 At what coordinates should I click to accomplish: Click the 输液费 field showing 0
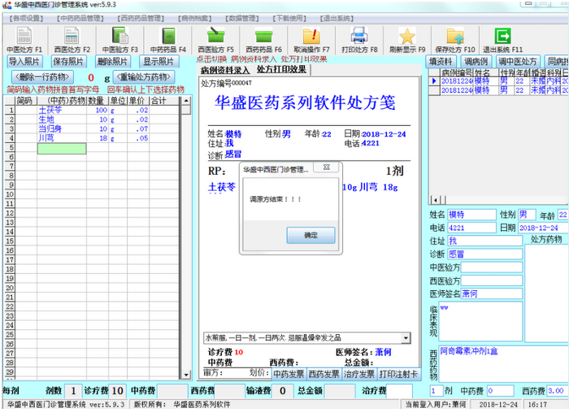pyautogui.click(x=282, y=391)
